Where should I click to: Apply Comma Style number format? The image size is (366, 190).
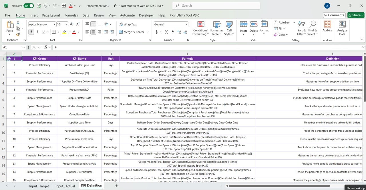point(173,32)
